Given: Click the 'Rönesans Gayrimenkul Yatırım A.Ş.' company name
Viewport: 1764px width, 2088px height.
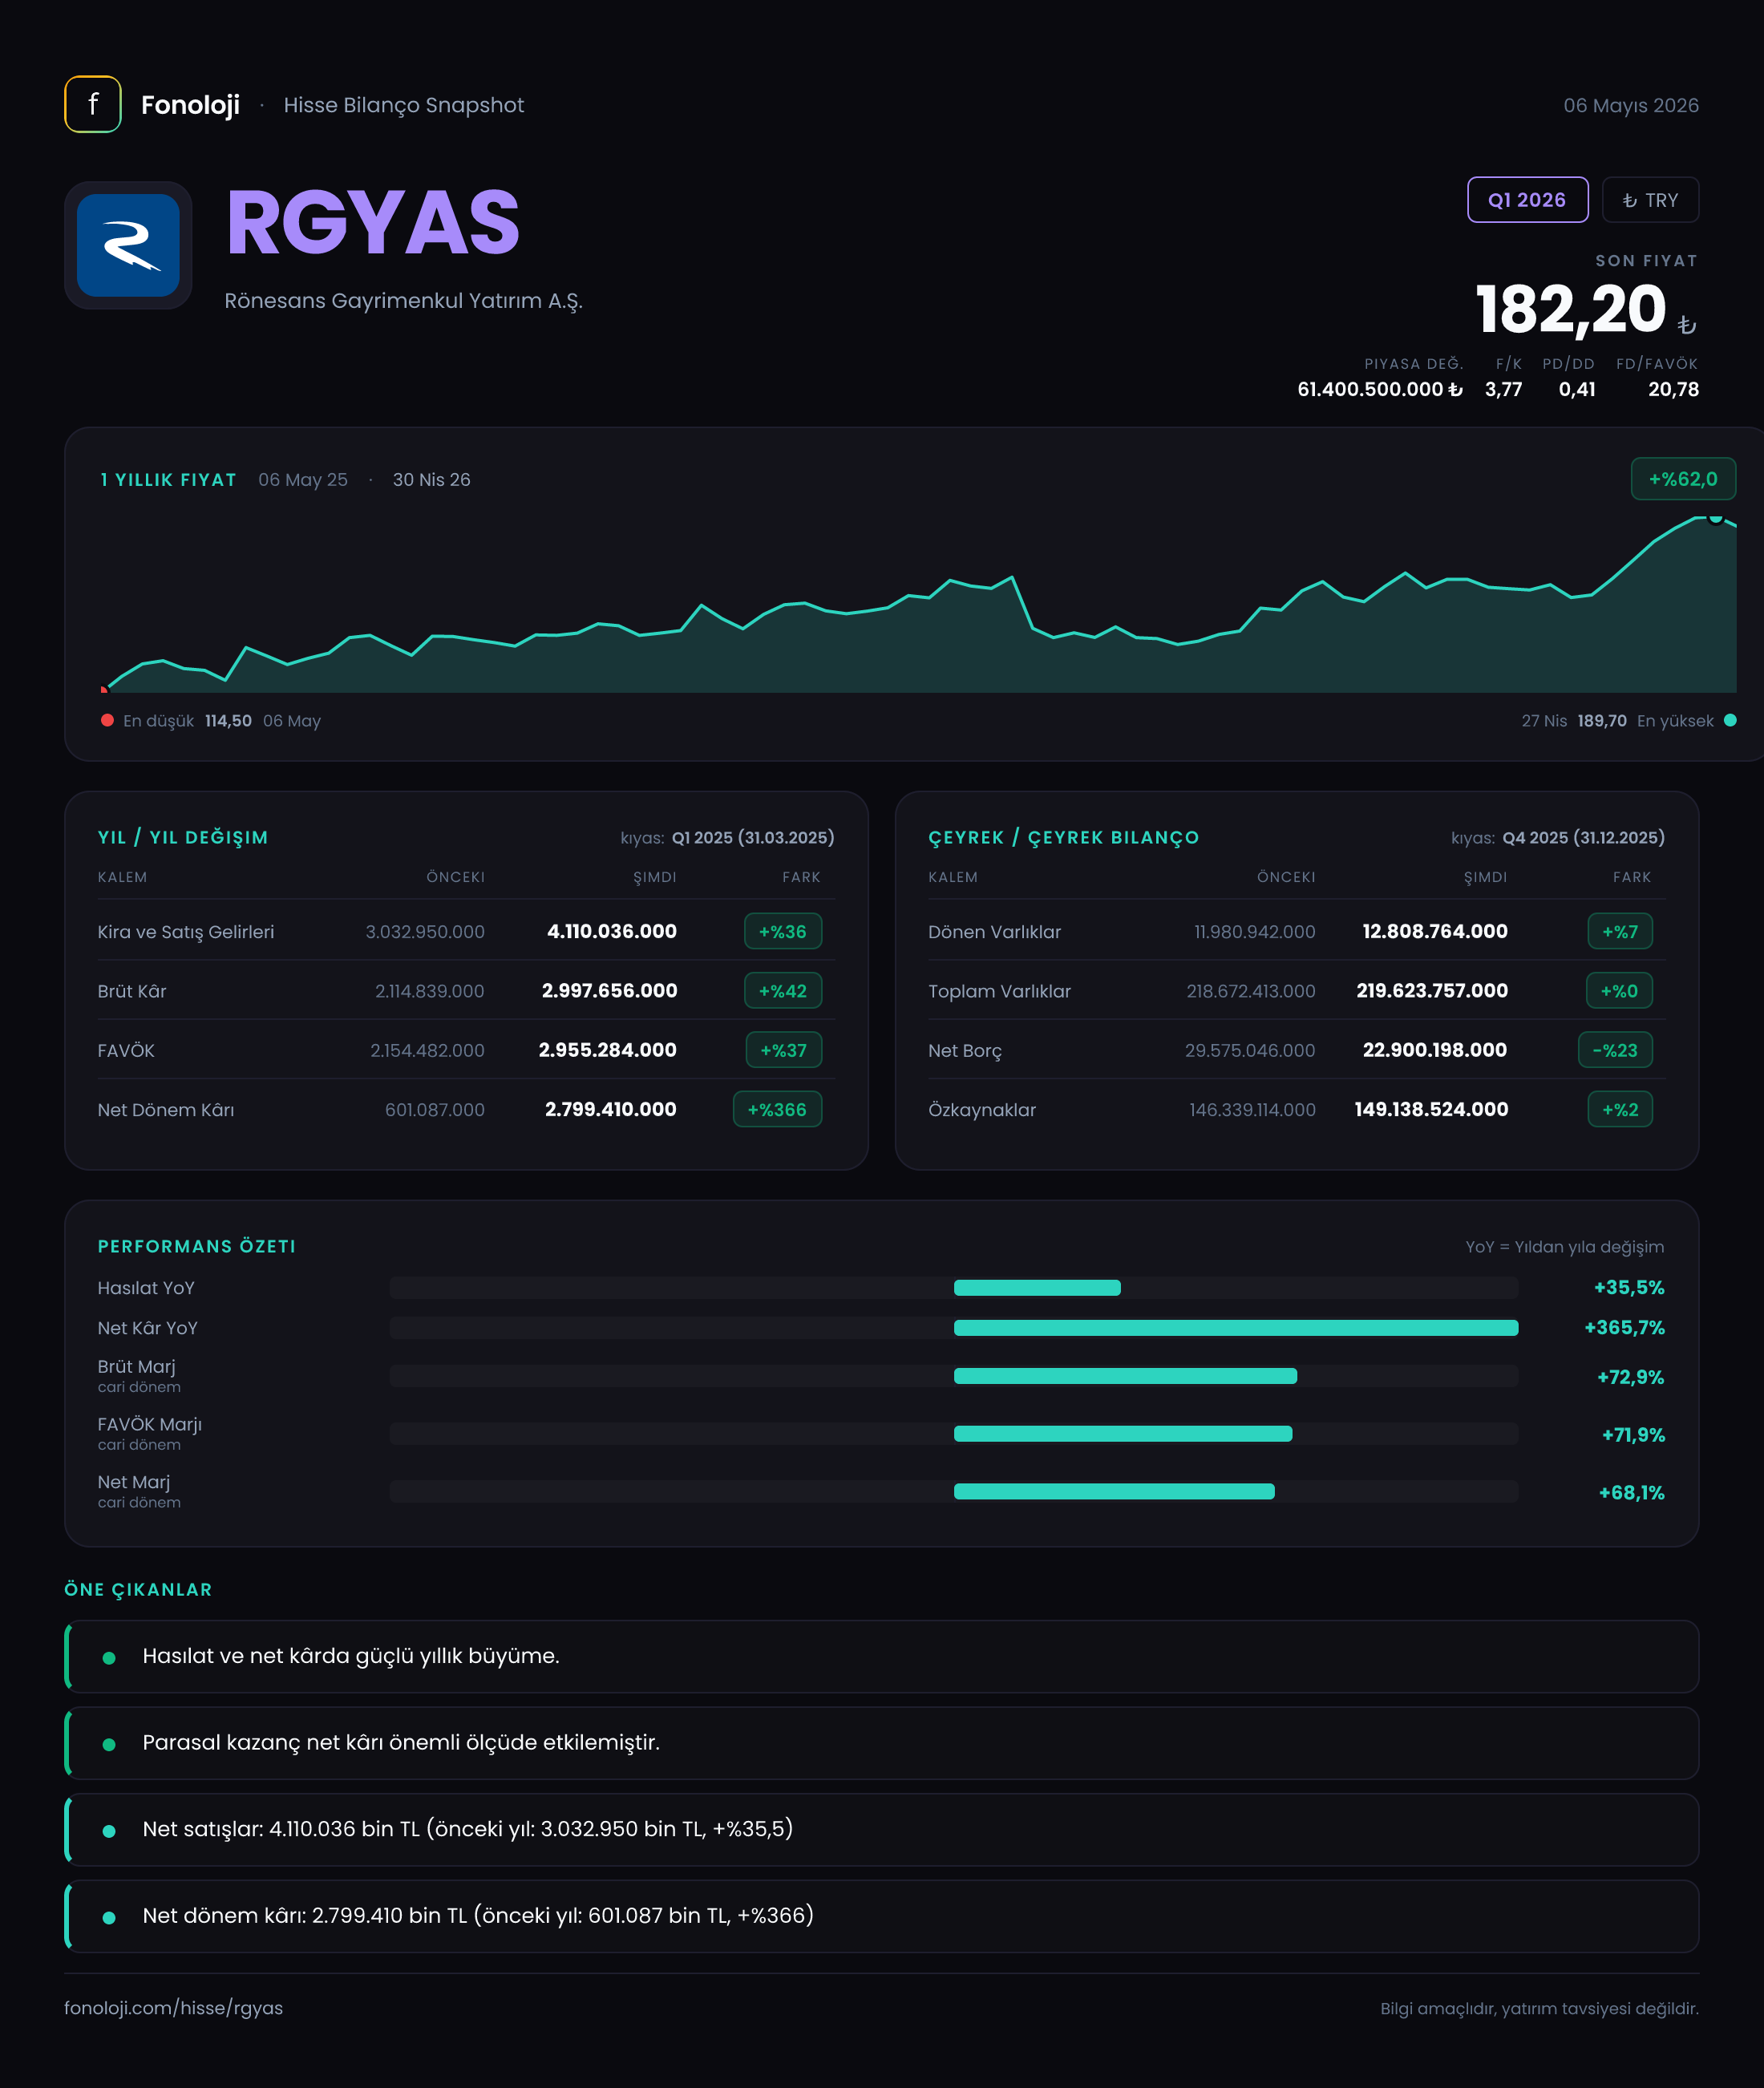Looking at the screenshot, I should pyautogui.click(x=403, y=301).
